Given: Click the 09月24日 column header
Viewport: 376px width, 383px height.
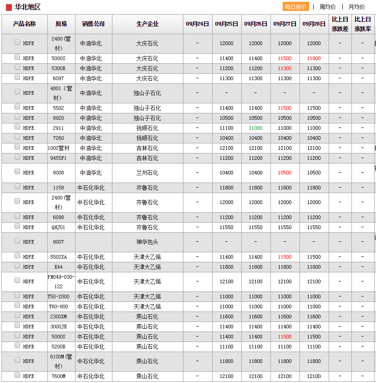Looking at the screenshot, I should click(198, 24).
